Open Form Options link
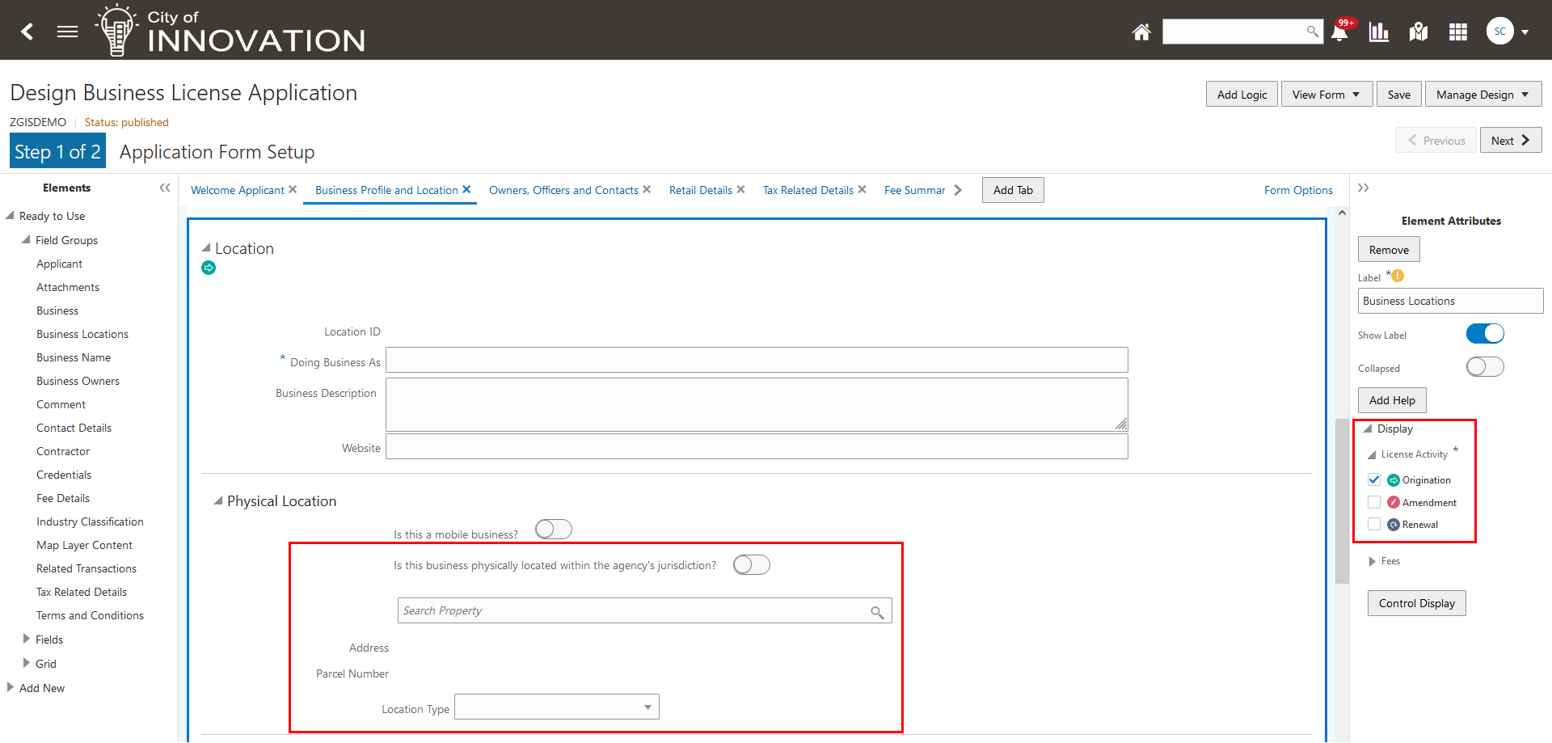The image size is (1552, 743). [x=1298, y=190]
